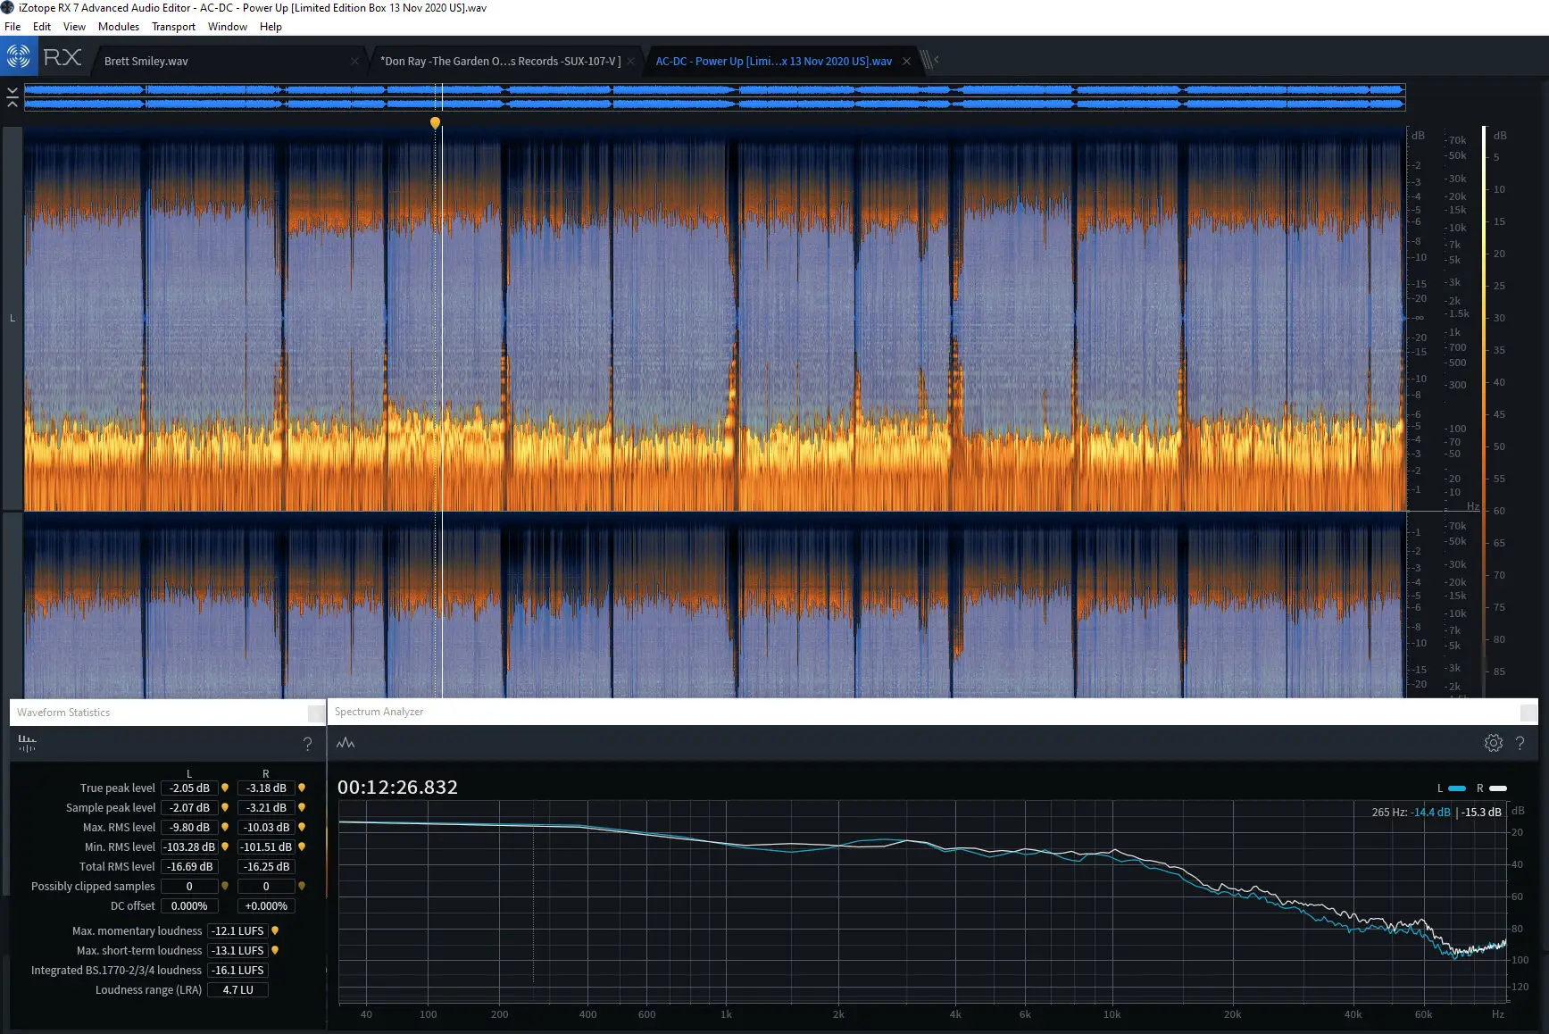Click the iZotope RX logo icon
Viewport: 1549px width, 1034px height.
18,57
